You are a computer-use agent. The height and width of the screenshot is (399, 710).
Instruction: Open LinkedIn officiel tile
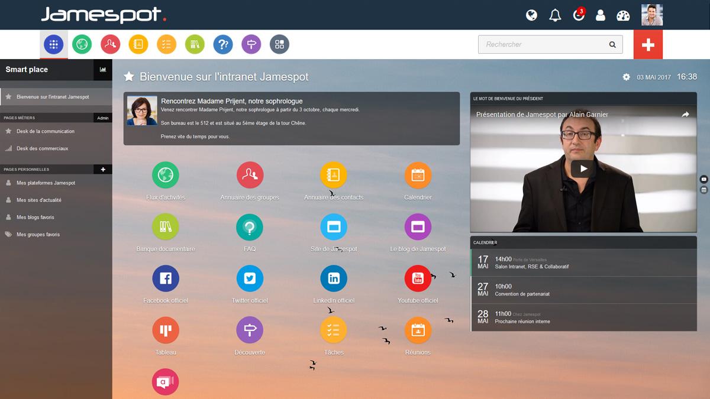334,278
